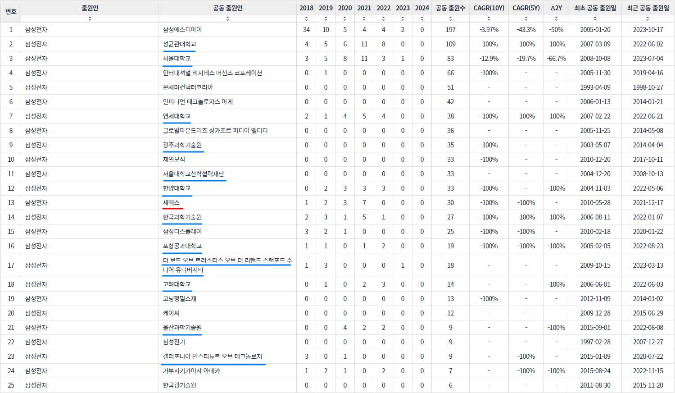
Task: Open the 한국과학기술원 co-applicant link
Action: (x=182, y=217)
